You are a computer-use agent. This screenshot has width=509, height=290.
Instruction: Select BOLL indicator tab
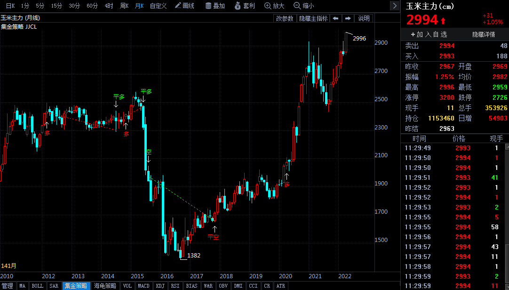click(x=37, y=286)
